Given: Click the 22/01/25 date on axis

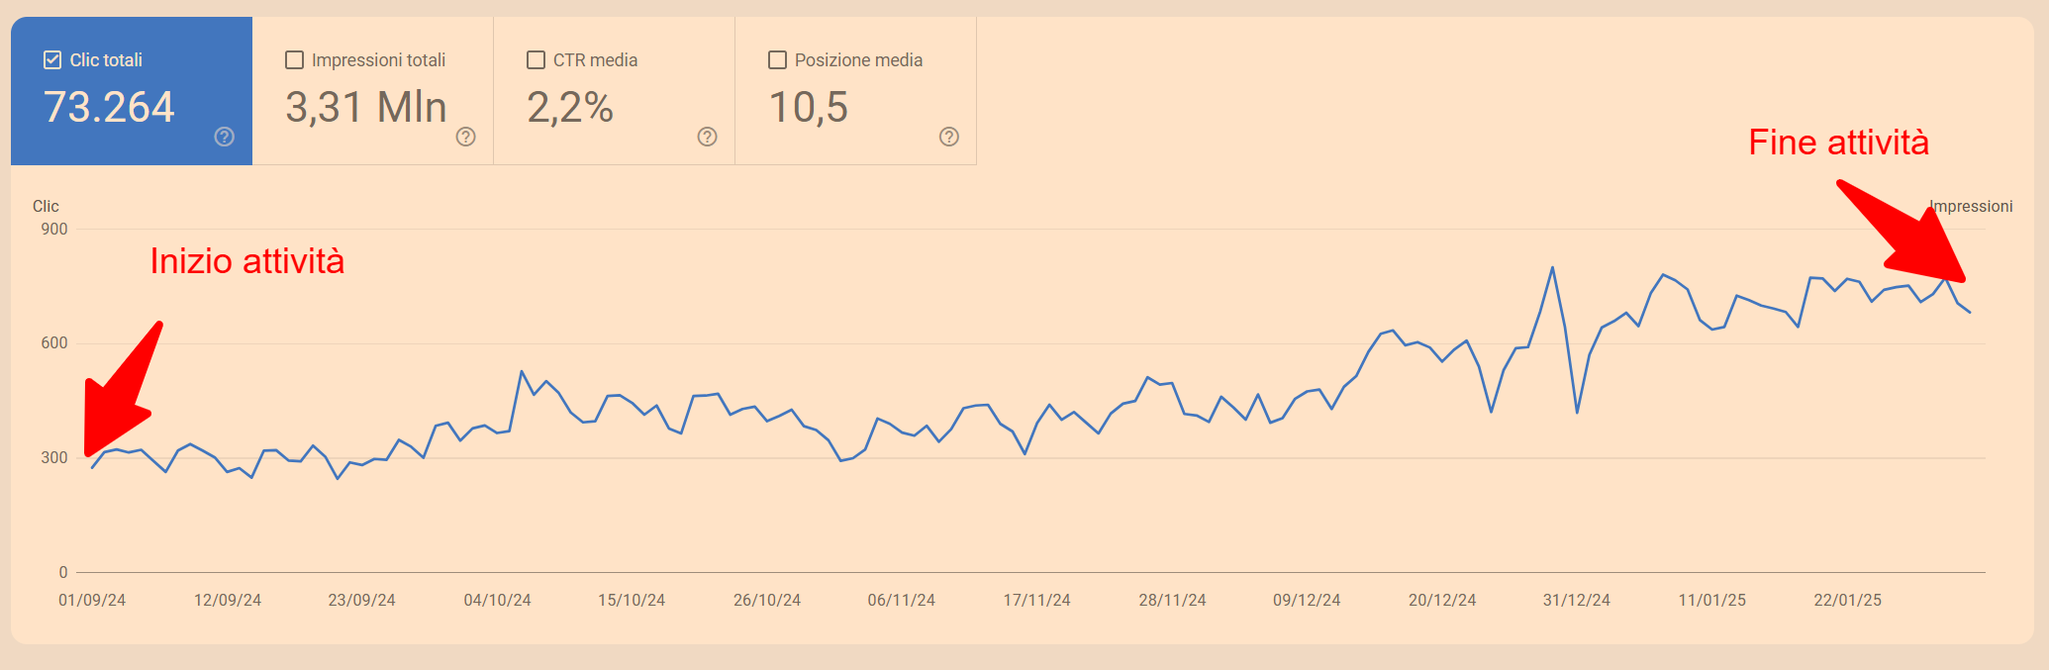Looking at the screenshot, I should click(x=1847, y=600).
